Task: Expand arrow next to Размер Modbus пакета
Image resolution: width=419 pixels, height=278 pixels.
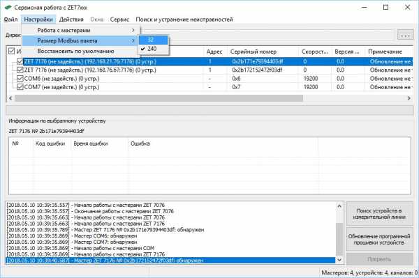Action: (133, 41)
